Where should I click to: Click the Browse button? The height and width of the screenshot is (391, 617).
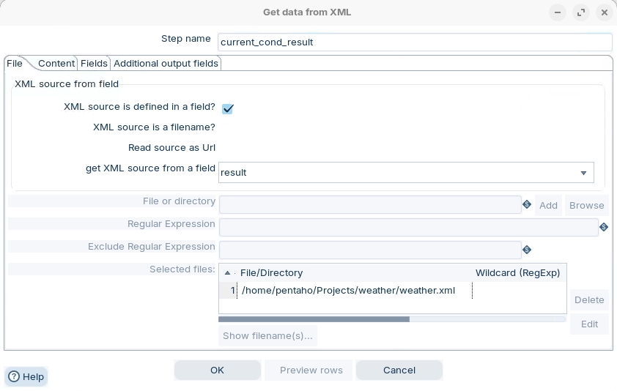pyautogui.click(x=586, y=206)
